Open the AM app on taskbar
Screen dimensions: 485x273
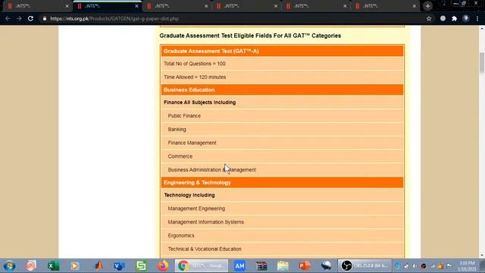(239, 266)
